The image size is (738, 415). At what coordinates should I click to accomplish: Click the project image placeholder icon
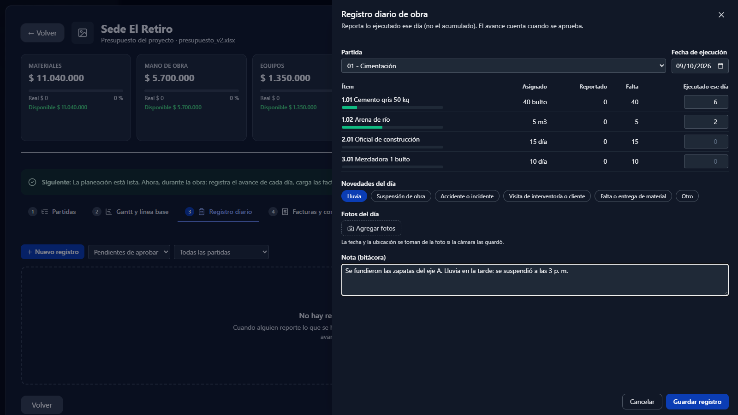83,33
